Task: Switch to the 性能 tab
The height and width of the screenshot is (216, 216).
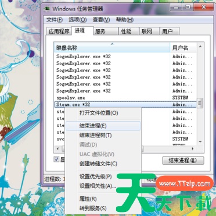Action: point(129,31)
